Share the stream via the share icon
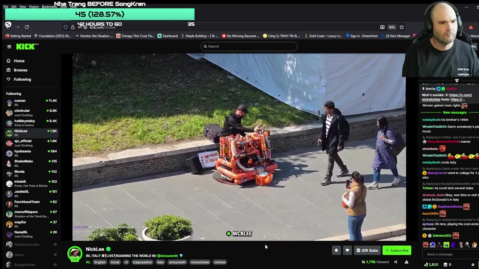 pyautogui.click(x=396, y=262)
